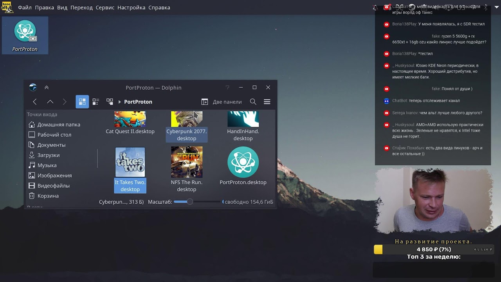Click the places panel splitter handle

(x=97, y=158)
